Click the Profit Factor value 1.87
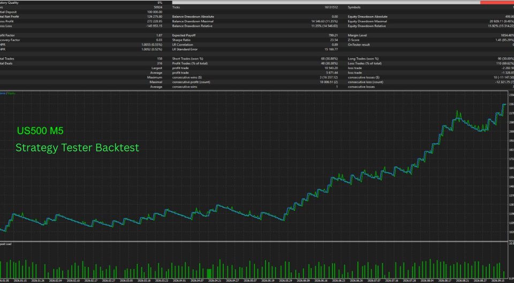Image resolution: width=514 pixels, height=283 pixels. [x=160, y=35]
